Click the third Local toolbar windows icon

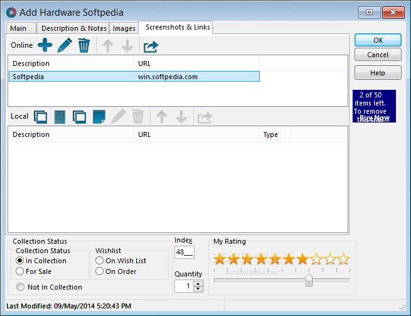(80, 117)
